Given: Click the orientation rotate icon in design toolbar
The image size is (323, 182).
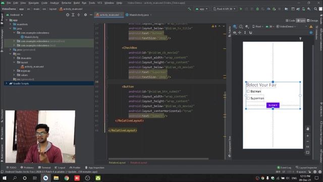Looking at the screenshot, I should (241, 26).
